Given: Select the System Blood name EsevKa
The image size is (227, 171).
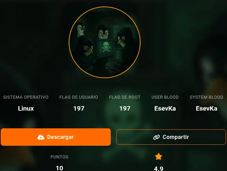Looking at the screenshot, I should [206, 109].
